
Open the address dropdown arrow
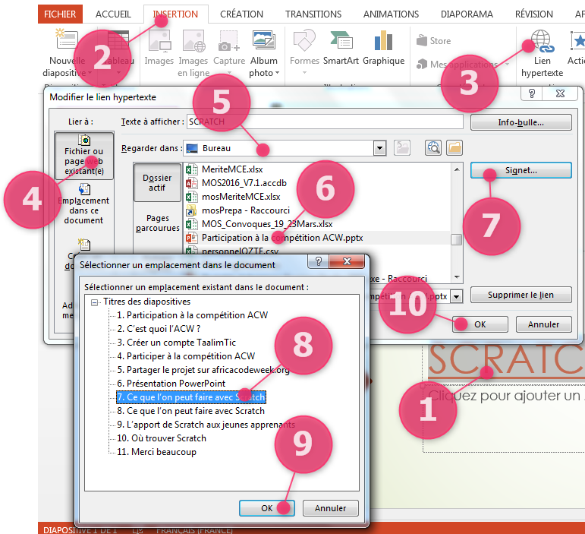[x=456, y=297]
